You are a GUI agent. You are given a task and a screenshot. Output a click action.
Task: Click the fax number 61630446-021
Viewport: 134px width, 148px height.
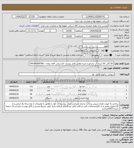pos(117,125)
